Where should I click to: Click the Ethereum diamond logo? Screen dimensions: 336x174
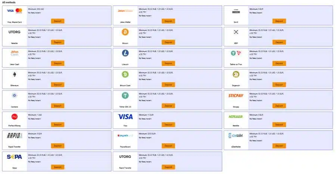point(14,74)
